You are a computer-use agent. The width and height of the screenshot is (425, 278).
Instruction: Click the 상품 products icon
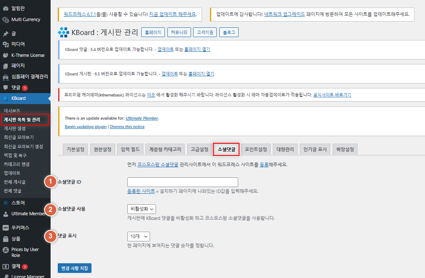6,239
